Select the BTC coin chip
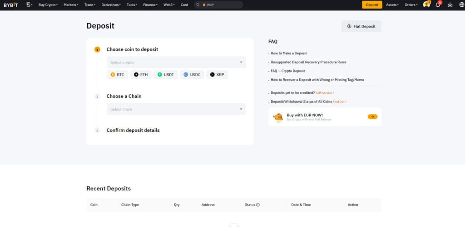The width and height of the screenshot is (465, 227). (x=118, y=75)
